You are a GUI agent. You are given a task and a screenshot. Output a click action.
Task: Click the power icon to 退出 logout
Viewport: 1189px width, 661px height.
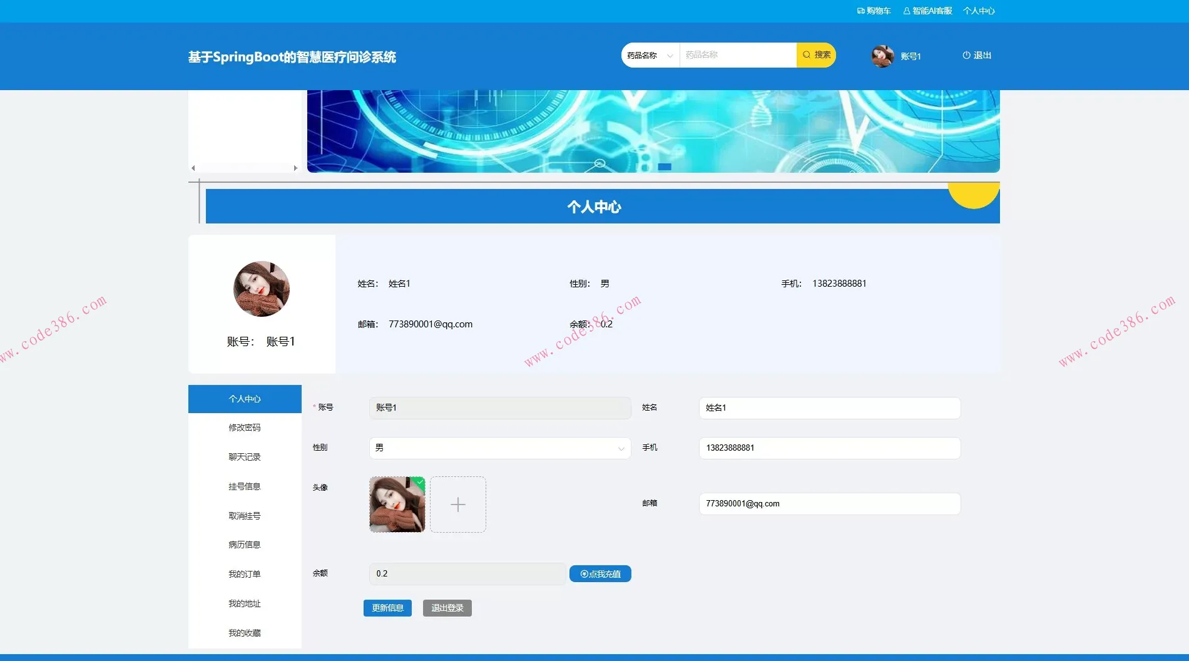(x=965, y=55)
